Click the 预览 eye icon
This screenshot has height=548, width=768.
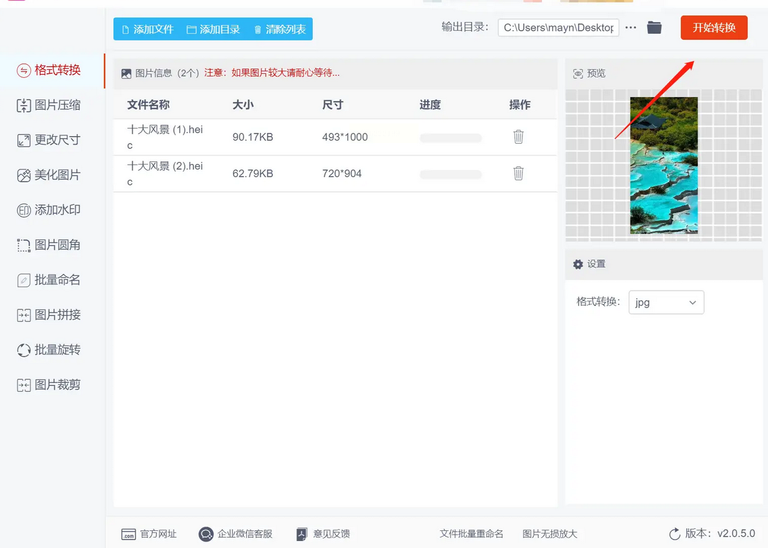click(x=577, y=74)
